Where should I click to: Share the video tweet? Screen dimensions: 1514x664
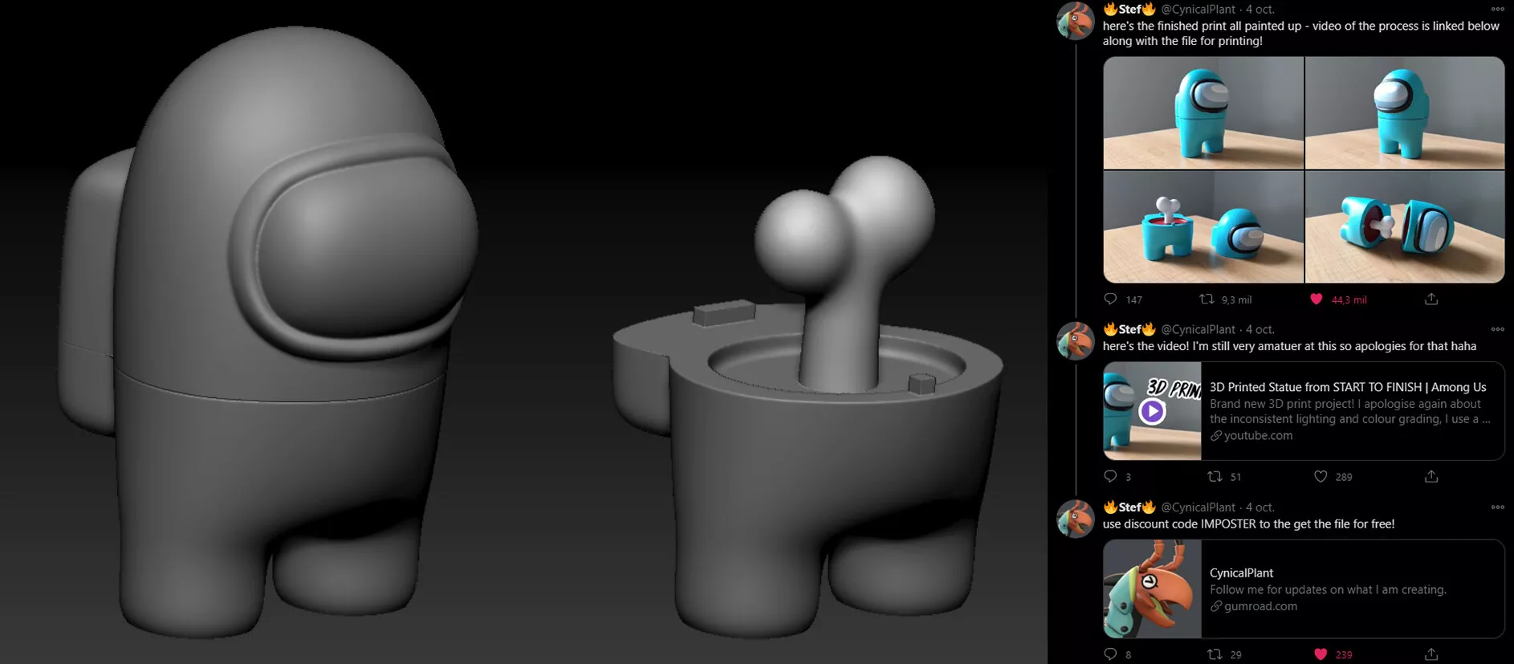click(1431, 477)
